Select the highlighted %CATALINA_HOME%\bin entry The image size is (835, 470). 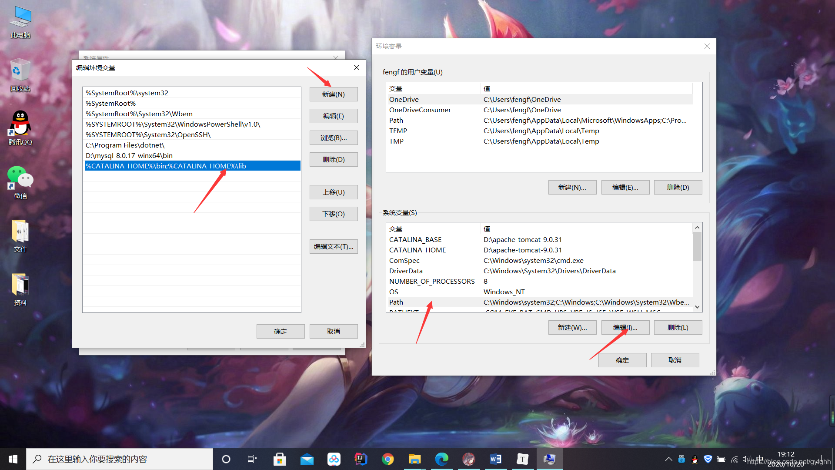(192, 166)
